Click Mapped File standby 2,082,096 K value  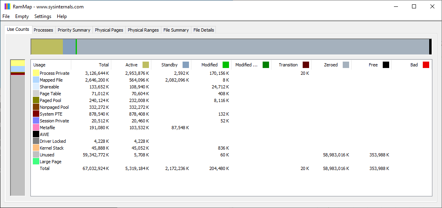177,80
